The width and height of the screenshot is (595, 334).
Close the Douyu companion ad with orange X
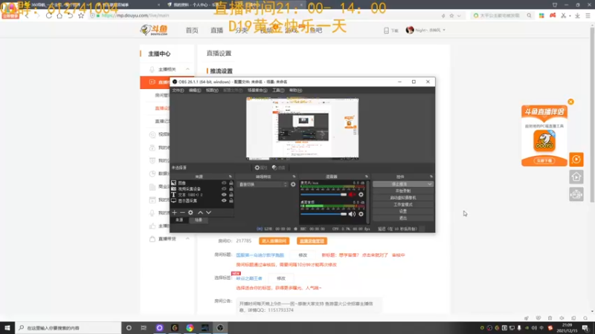pyautogui.click(x=570, y=102)
